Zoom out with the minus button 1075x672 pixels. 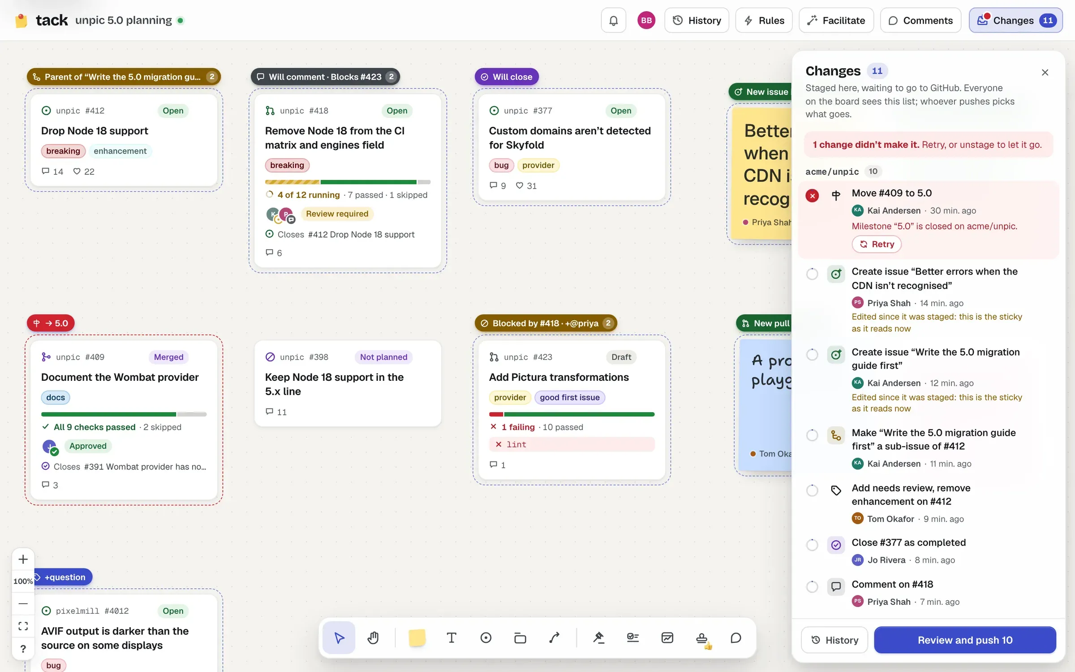click(x=23, y=603)
